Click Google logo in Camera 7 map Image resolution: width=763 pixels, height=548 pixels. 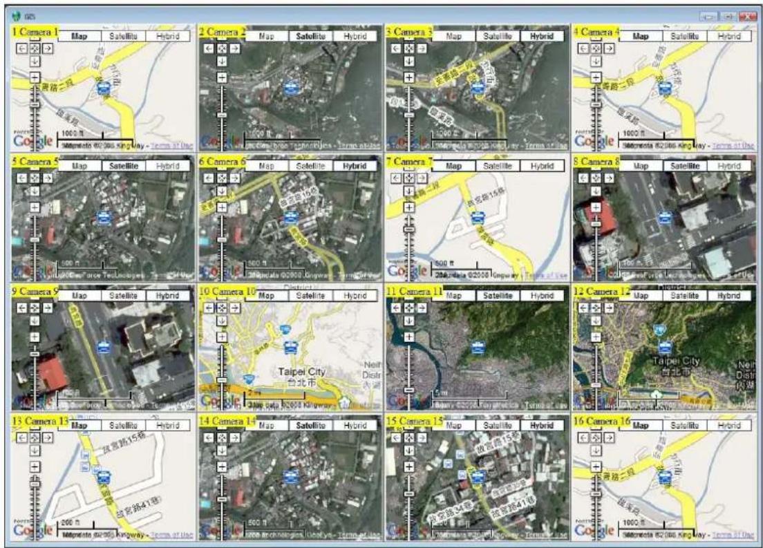click(x=407, y=271)
